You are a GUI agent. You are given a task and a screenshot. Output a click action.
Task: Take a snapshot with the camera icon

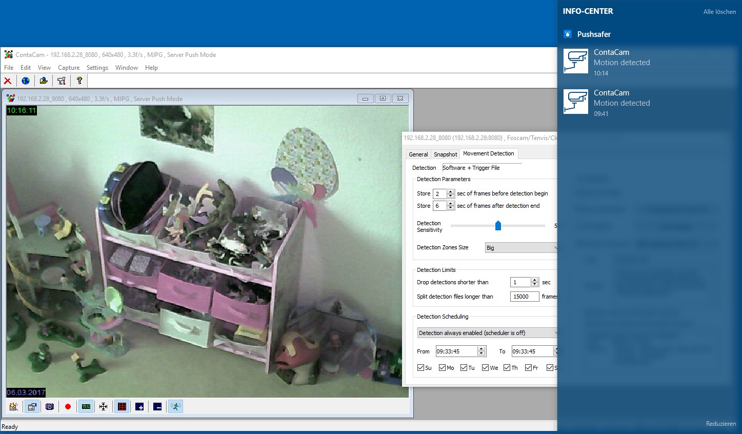click(50, 407)
